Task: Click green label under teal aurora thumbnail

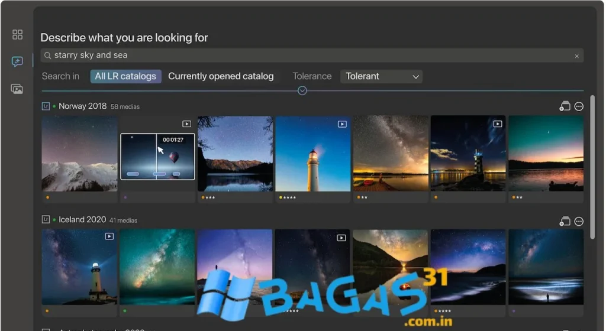Action: click(x=125, y=311)
